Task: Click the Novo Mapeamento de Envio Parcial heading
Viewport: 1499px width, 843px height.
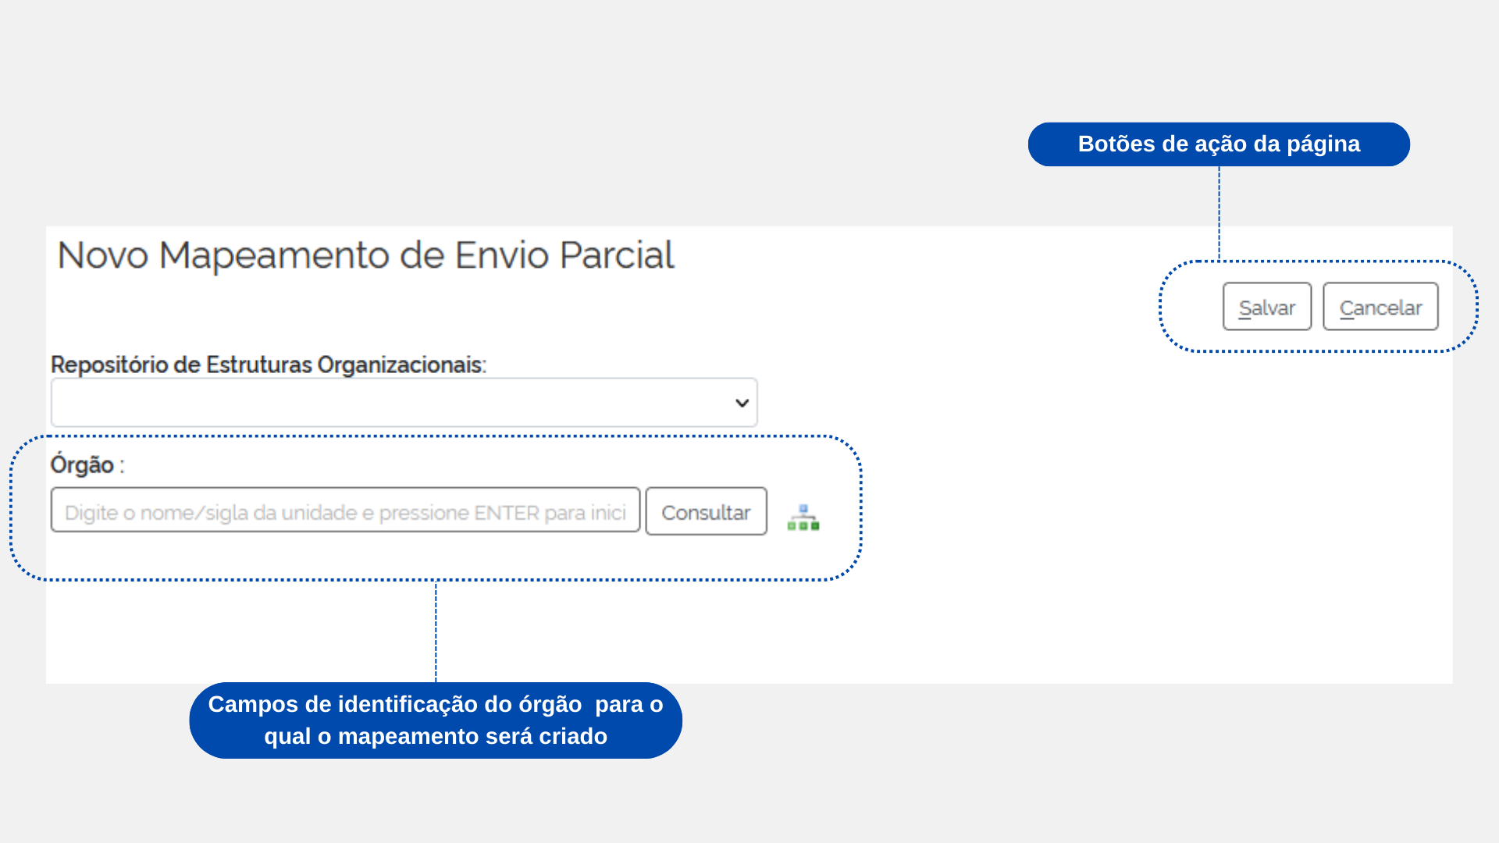Action: pos(365,255)
